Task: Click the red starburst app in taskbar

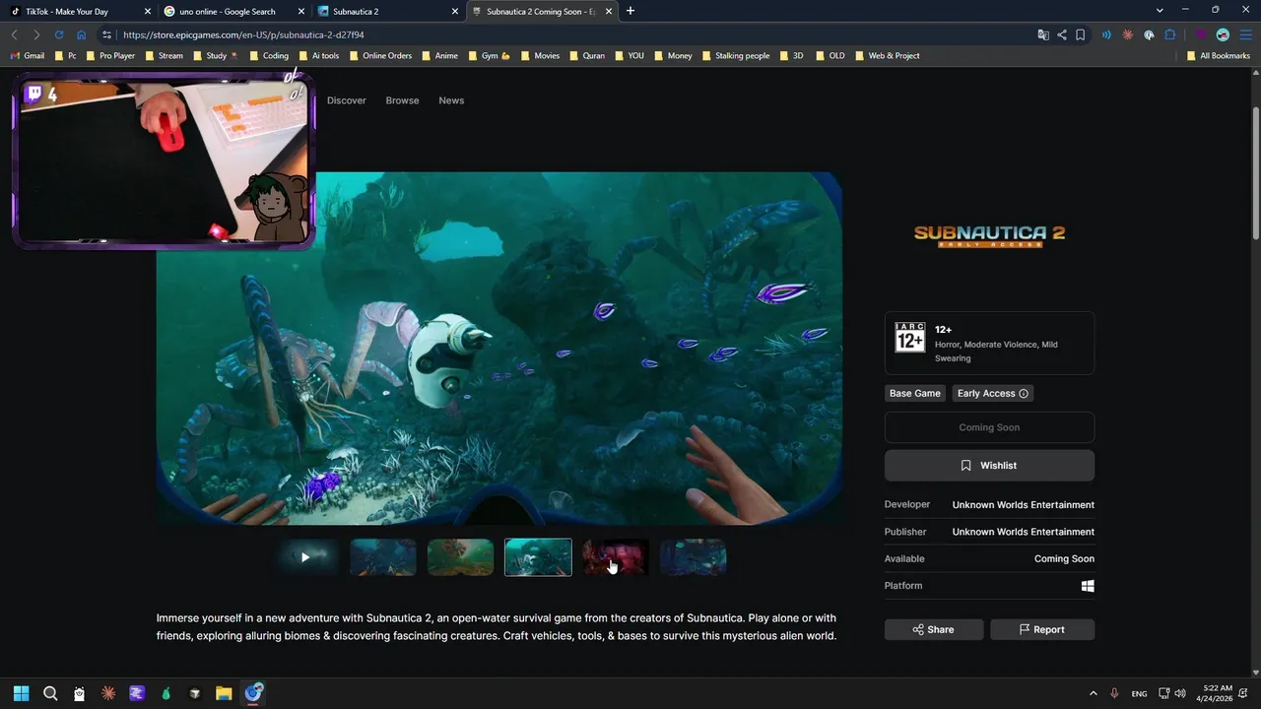Action: [108, 693]
